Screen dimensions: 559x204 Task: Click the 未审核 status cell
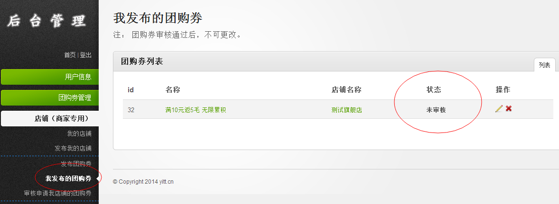click(x=436, y=110)
